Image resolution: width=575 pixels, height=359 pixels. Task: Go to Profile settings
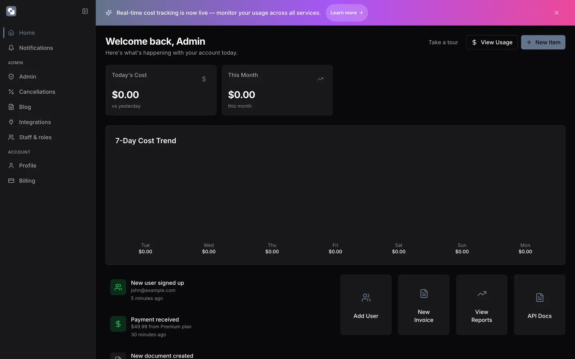point(48,166)
